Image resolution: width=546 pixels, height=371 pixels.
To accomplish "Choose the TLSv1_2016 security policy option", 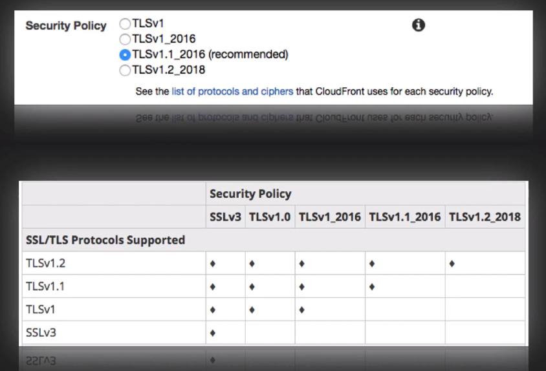I will click(x=125, y=39).
